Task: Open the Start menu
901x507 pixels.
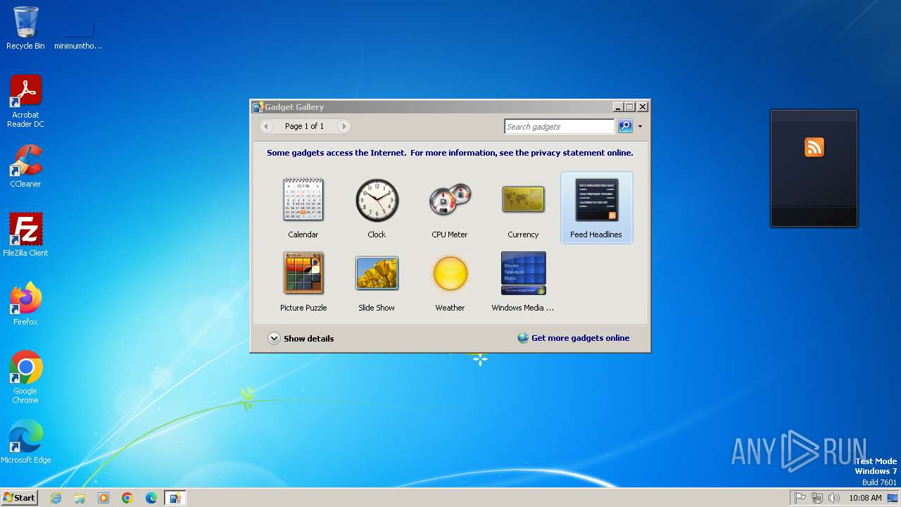Action: 19,498
